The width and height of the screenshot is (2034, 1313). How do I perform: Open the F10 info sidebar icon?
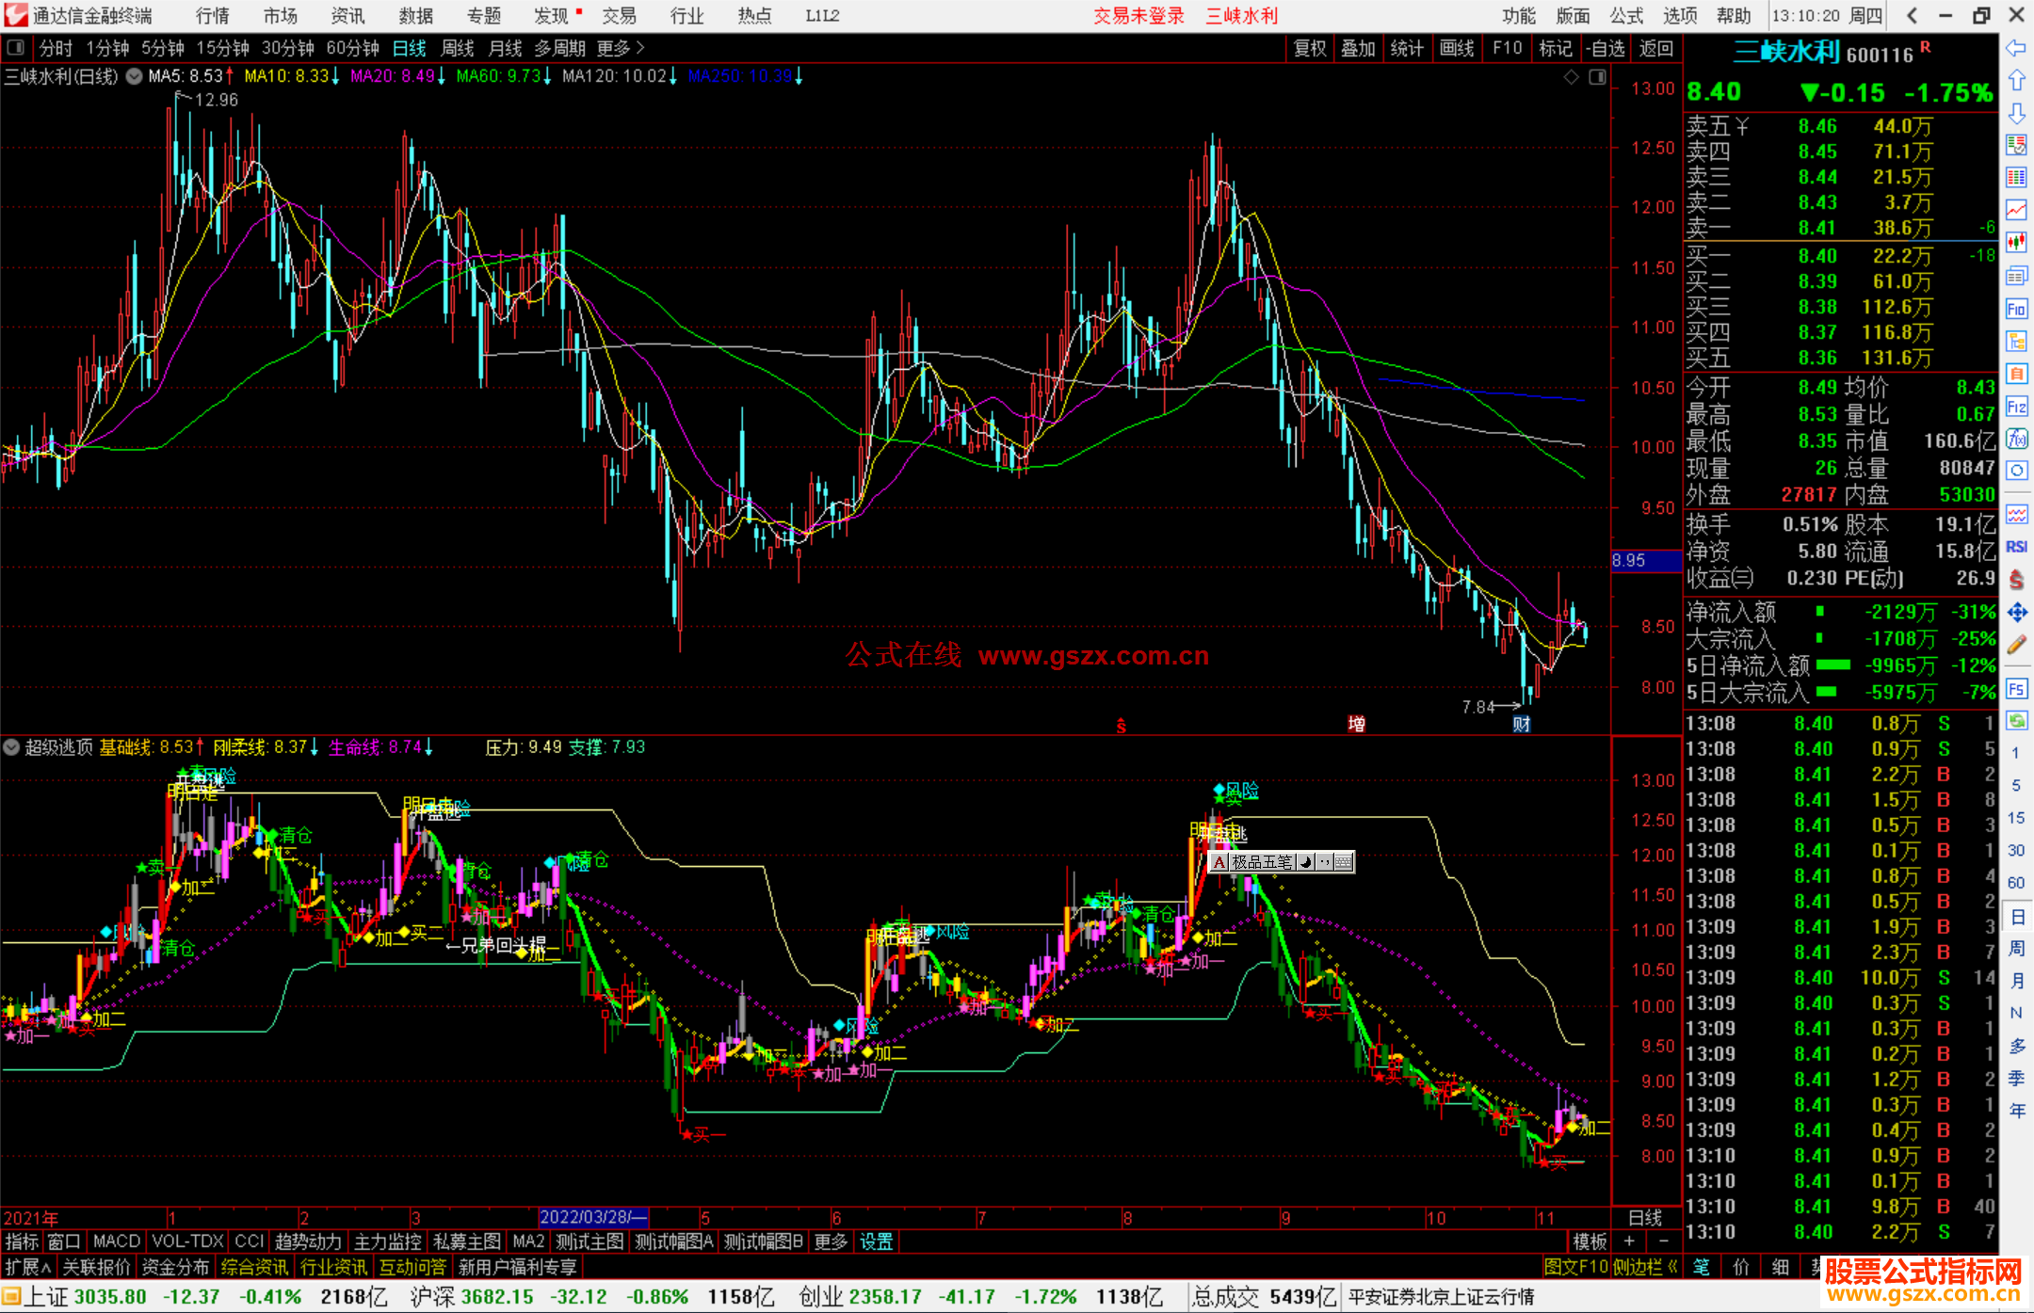tap(2016, 309)
